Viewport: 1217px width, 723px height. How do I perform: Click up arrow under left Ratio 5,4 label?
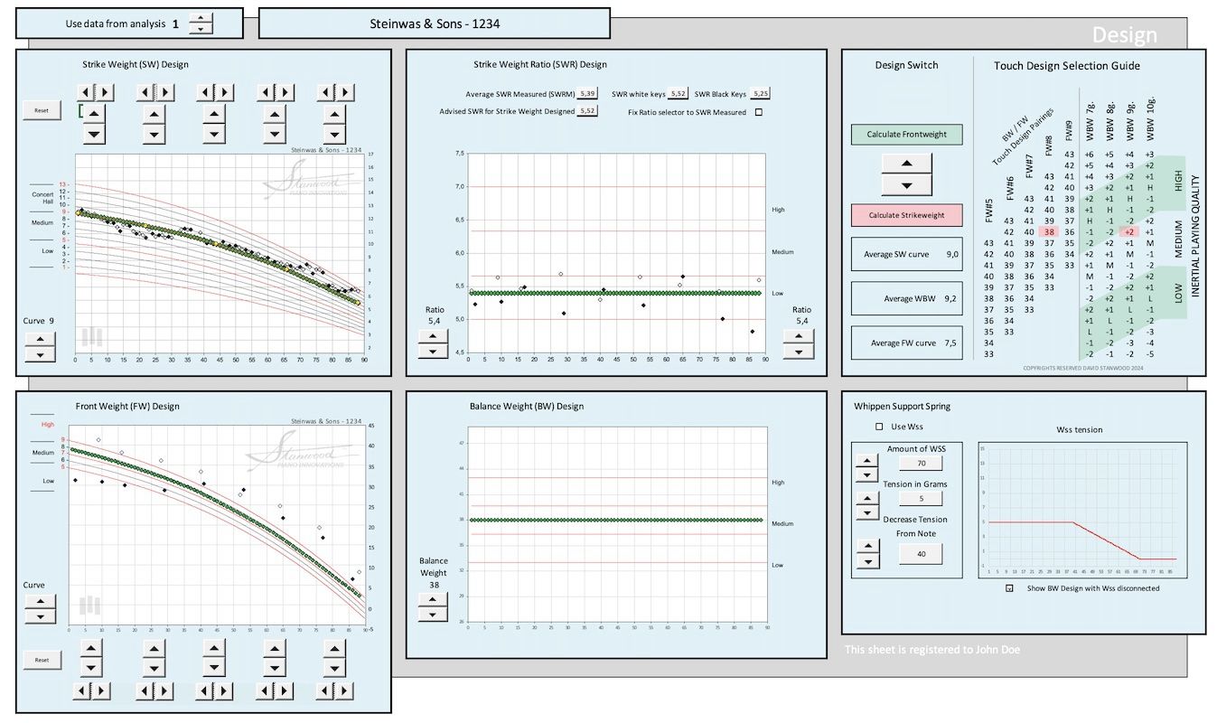click(x=433, y=336)
